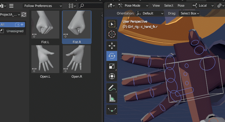Select the Measure tool
This screenshot has height=122, width=225.
pyautogui.click(x=112, y=98)
